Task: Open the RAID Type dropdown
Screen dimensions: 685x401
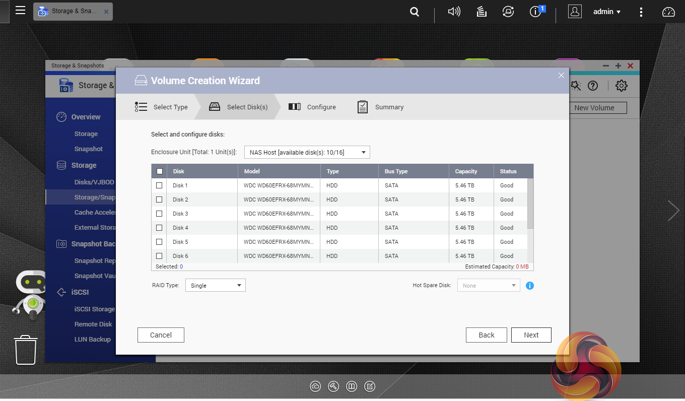Action: pos(215,286)
